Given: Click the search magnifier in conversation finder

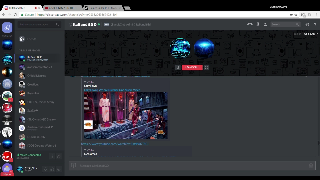Looking at the screenshot, I should pyautogui.click(x=58, y=24).
